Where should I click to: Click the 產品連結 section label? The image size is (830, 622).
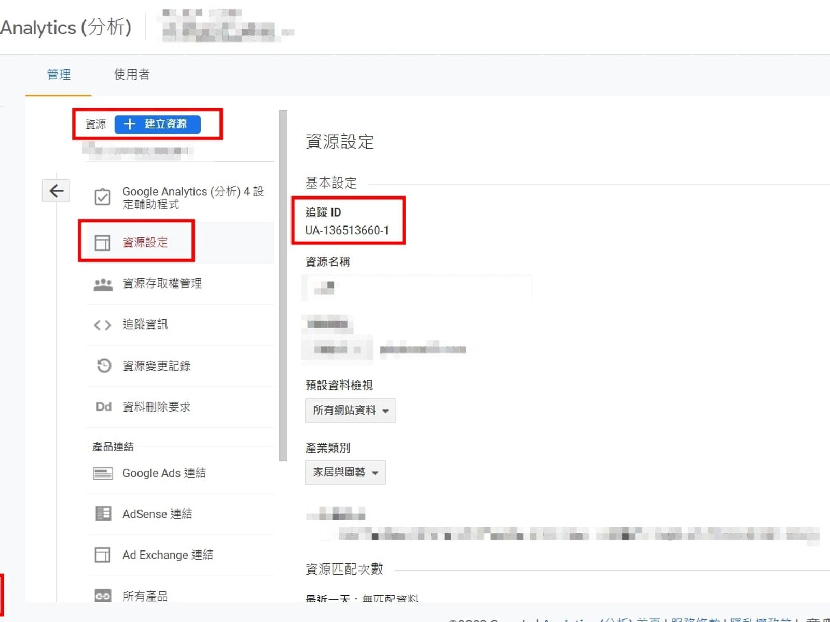113,447
